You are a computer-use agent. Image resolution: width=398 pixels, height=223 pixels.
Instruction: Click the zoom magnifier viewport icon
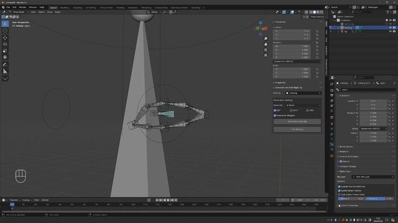pyautogui.click(x=266, y=38)
